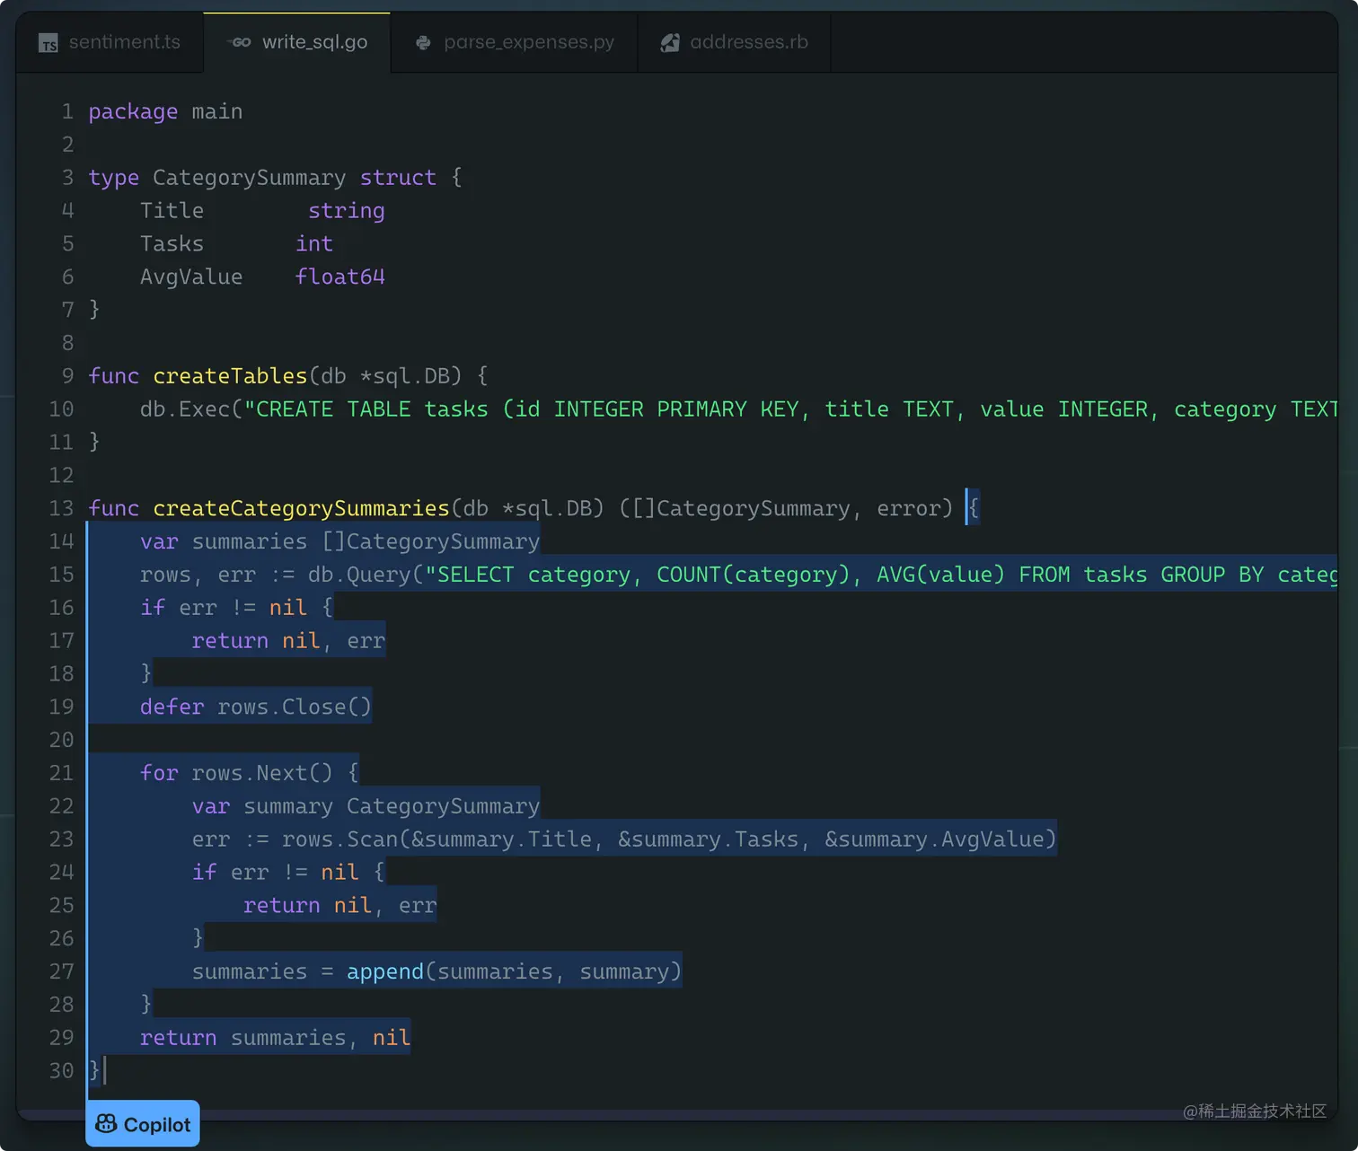
Task: Click the Copilot button
Action: point(143,1124)
